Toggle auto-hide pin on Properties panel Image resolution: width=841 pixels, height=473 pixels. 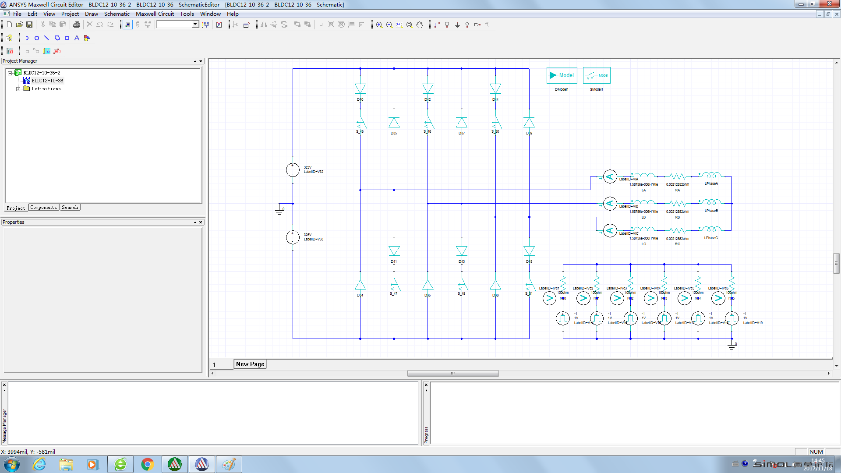pos(195,222)
